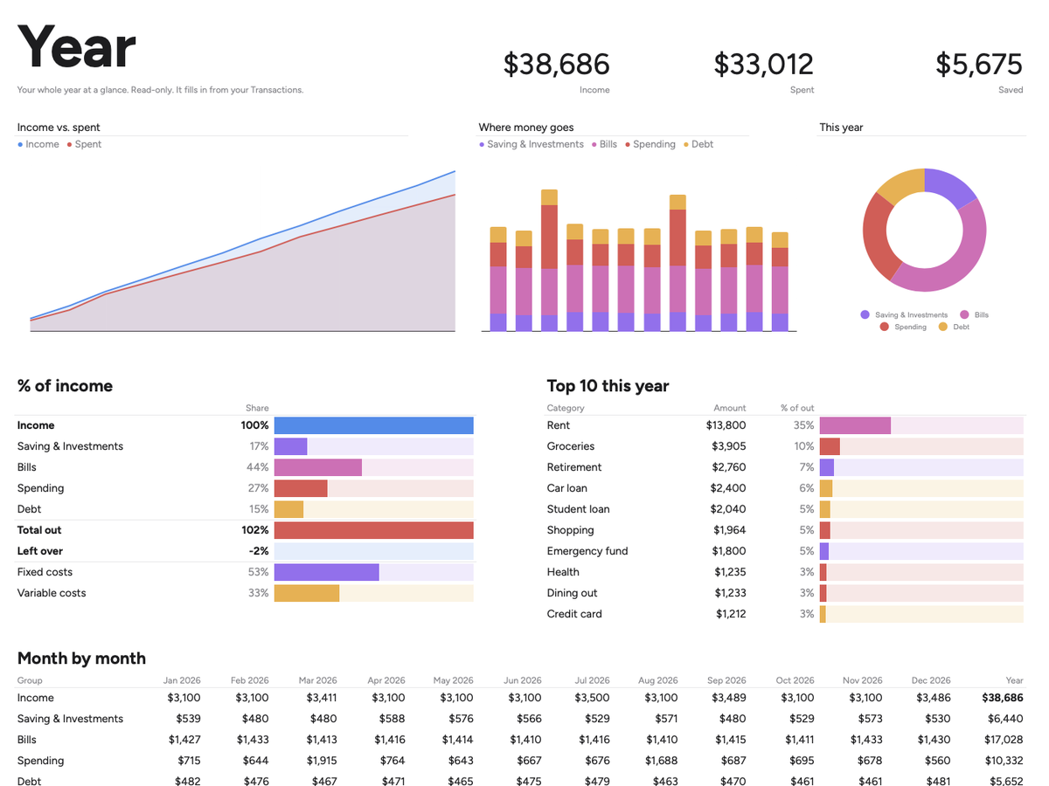Click the Groceries amount $3,905
This screenshot has height=786, width=1049.
tap(728, 446)
